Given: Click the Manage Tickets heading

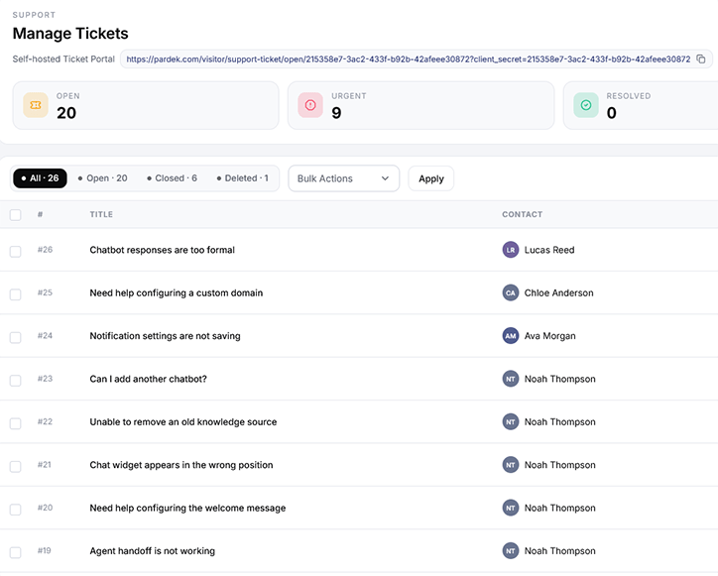Looking at the screenshot, I should (70, 34).
